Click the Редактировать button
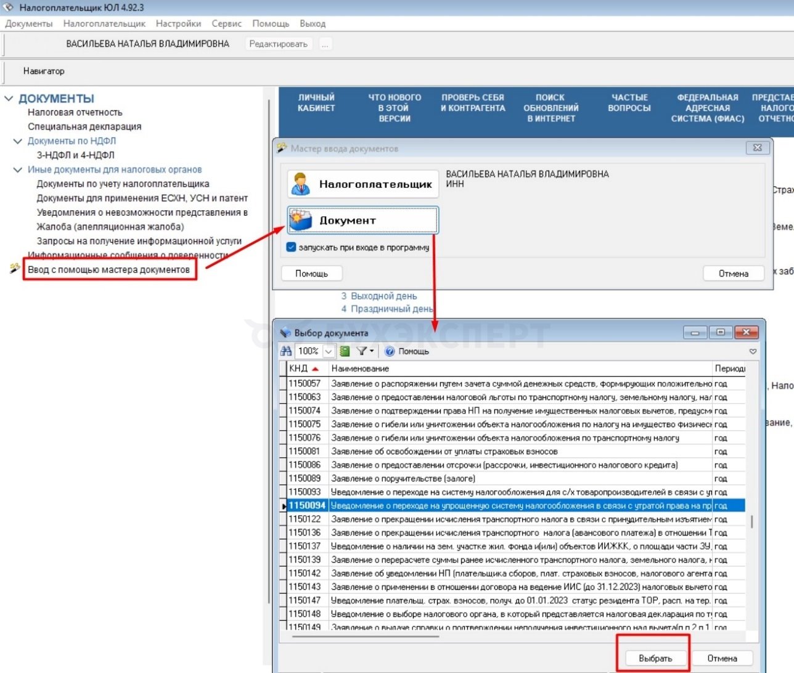Image resolution: width=794 pixels, height=673 pixels. pos(279,44)
